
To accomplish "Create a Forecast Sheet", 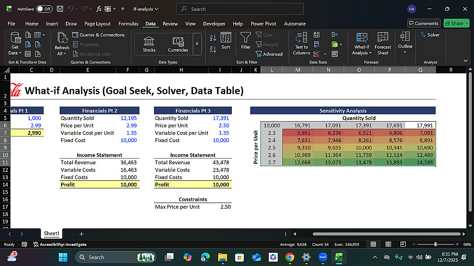I will tap(383, 44).
